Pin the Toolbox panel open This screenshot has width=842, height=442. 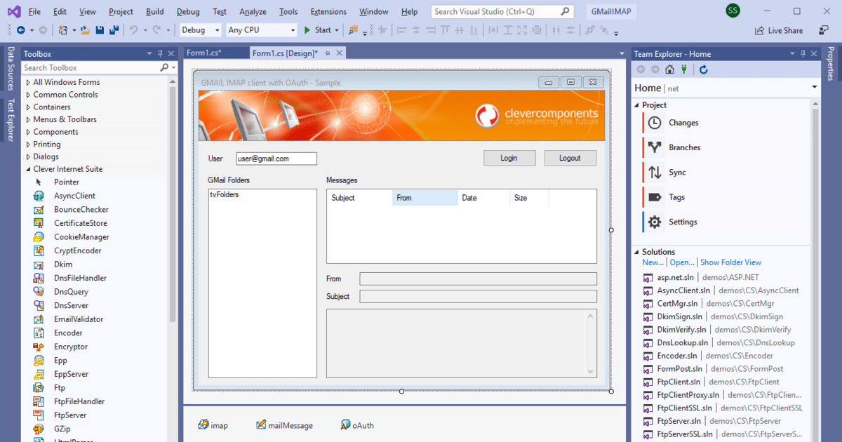coord(160,53)
